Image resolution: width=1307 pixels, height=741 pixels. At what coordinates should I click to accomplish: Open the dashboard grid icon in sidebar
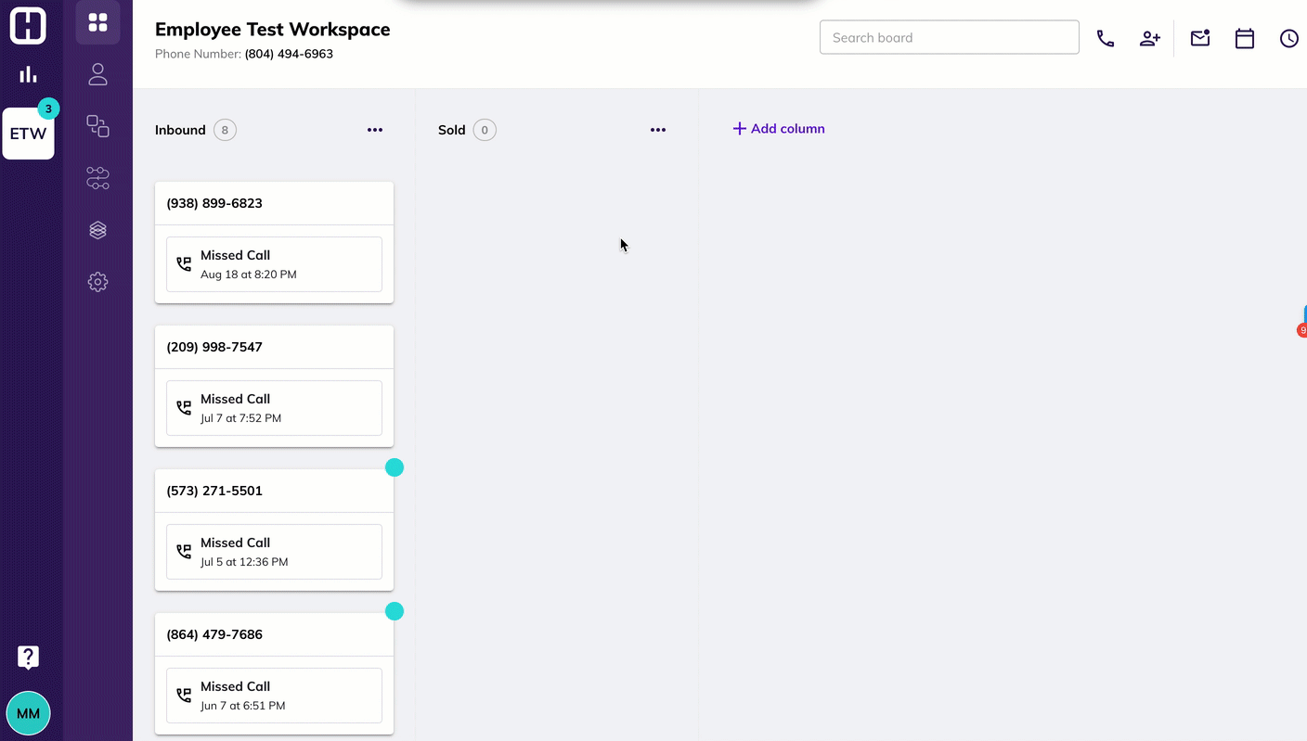(x=97, y=22)
